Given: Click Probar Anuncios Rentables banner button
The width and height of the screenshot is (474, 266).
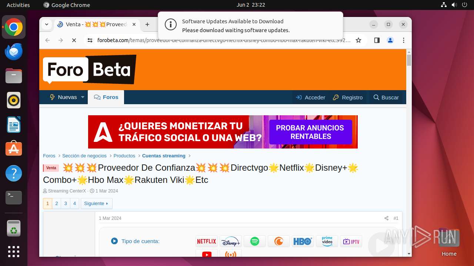Looking at the screenshot, I should pos(310,132).
